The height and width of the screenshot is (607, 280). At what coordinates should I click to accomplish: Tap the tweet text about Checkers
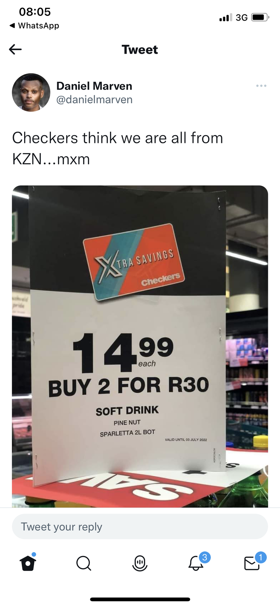click(117, 148)
